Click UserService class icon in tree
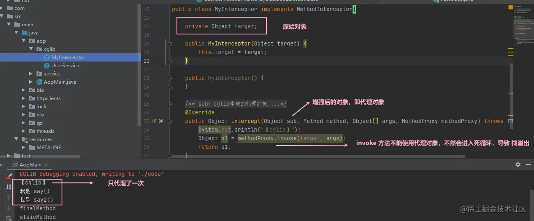534x221 pixels. 46,66
